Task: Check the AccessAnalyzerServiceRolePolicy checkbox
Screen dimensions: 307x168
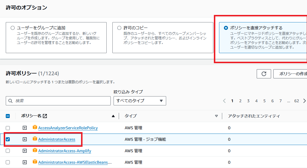Action: click(x=8, y=128)
